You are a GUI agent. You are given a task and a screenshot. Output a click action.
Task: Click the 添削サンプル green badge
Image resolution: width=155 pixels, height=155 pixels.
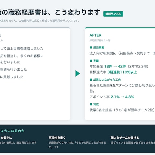pyautogui.click(x=113, y=14)
